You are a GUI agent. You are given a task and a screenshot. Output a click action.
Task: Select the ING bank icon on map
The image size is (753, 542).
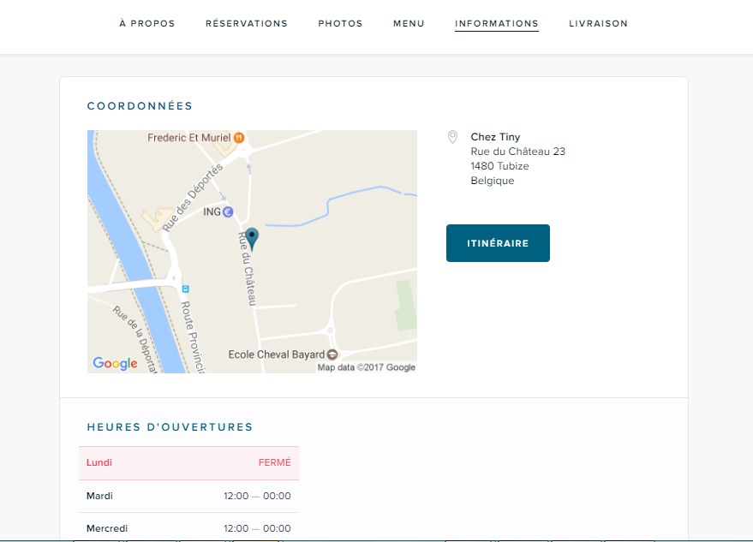[228, 211]
